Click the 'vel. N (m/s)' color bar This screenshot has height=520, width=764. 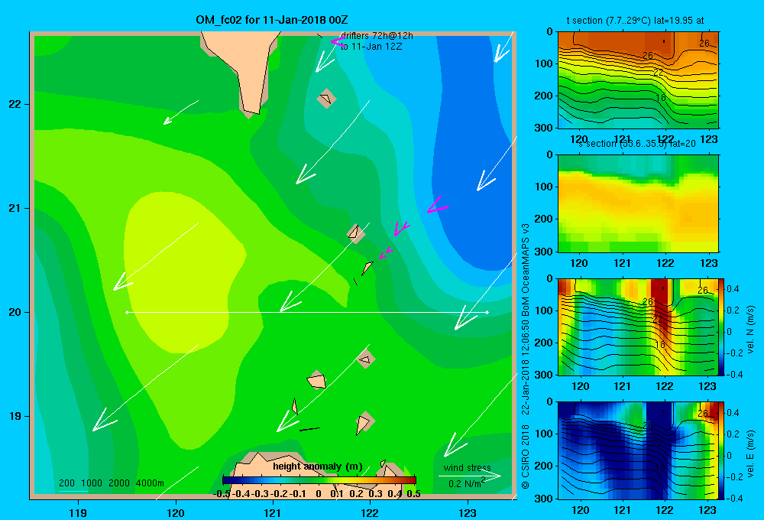coord(722,327)
